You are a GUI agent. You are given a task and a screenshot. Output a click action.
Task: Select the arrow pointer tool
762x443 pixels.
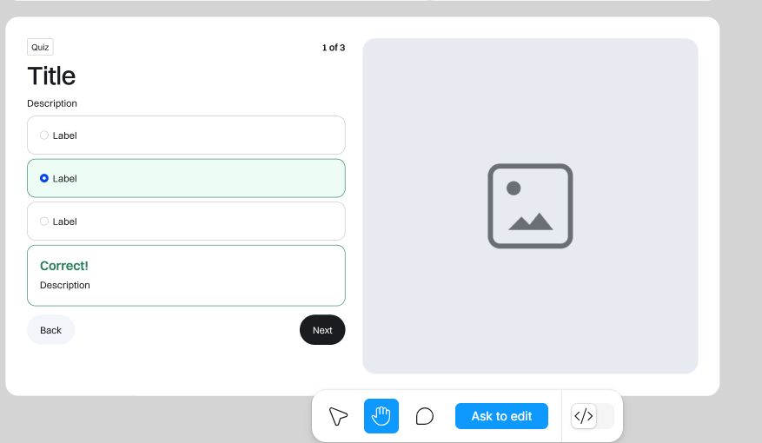(338, 416)
